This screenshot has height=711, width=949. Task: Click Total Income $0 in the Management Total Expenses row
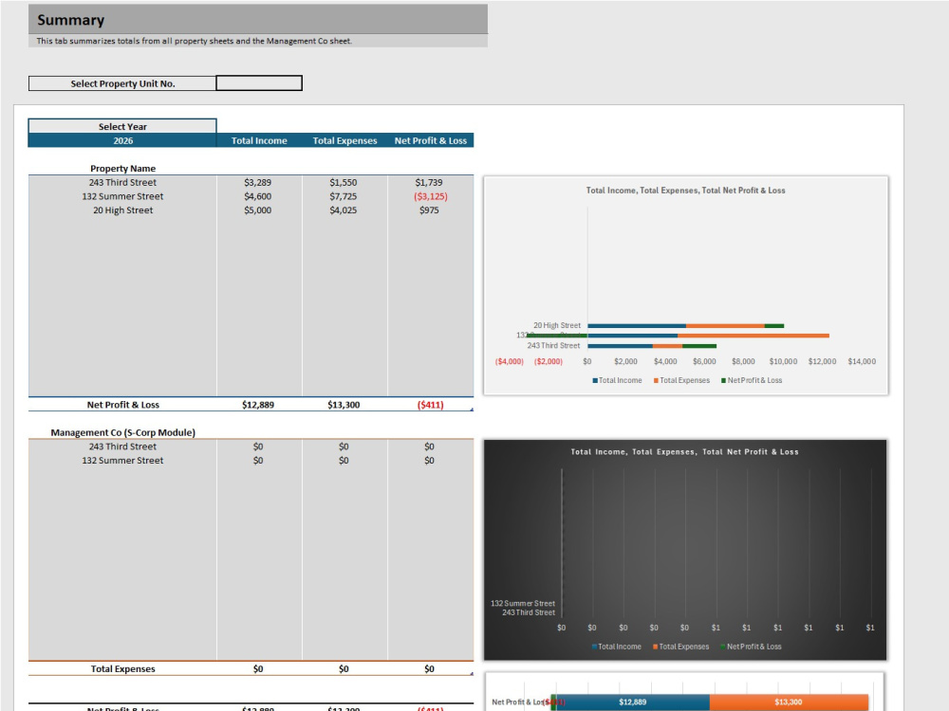point(258,668)
